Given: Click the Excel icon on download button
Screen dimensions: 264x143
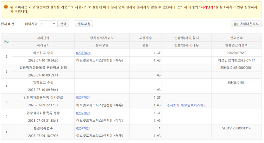Looking at the screenshot, I should point(235,24).
